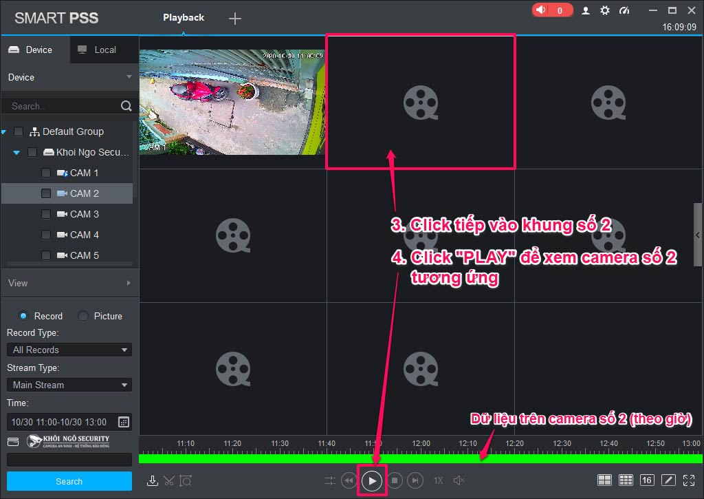Expand the Device section dropdown arrow
This screenshot has width=704, height=499.
point(129,77)
